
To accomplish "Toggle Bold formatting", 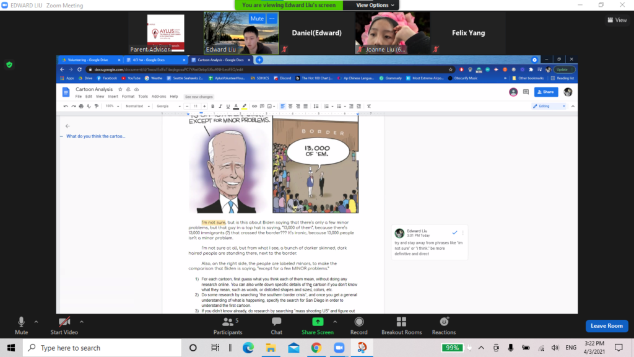I will (213, 106).
